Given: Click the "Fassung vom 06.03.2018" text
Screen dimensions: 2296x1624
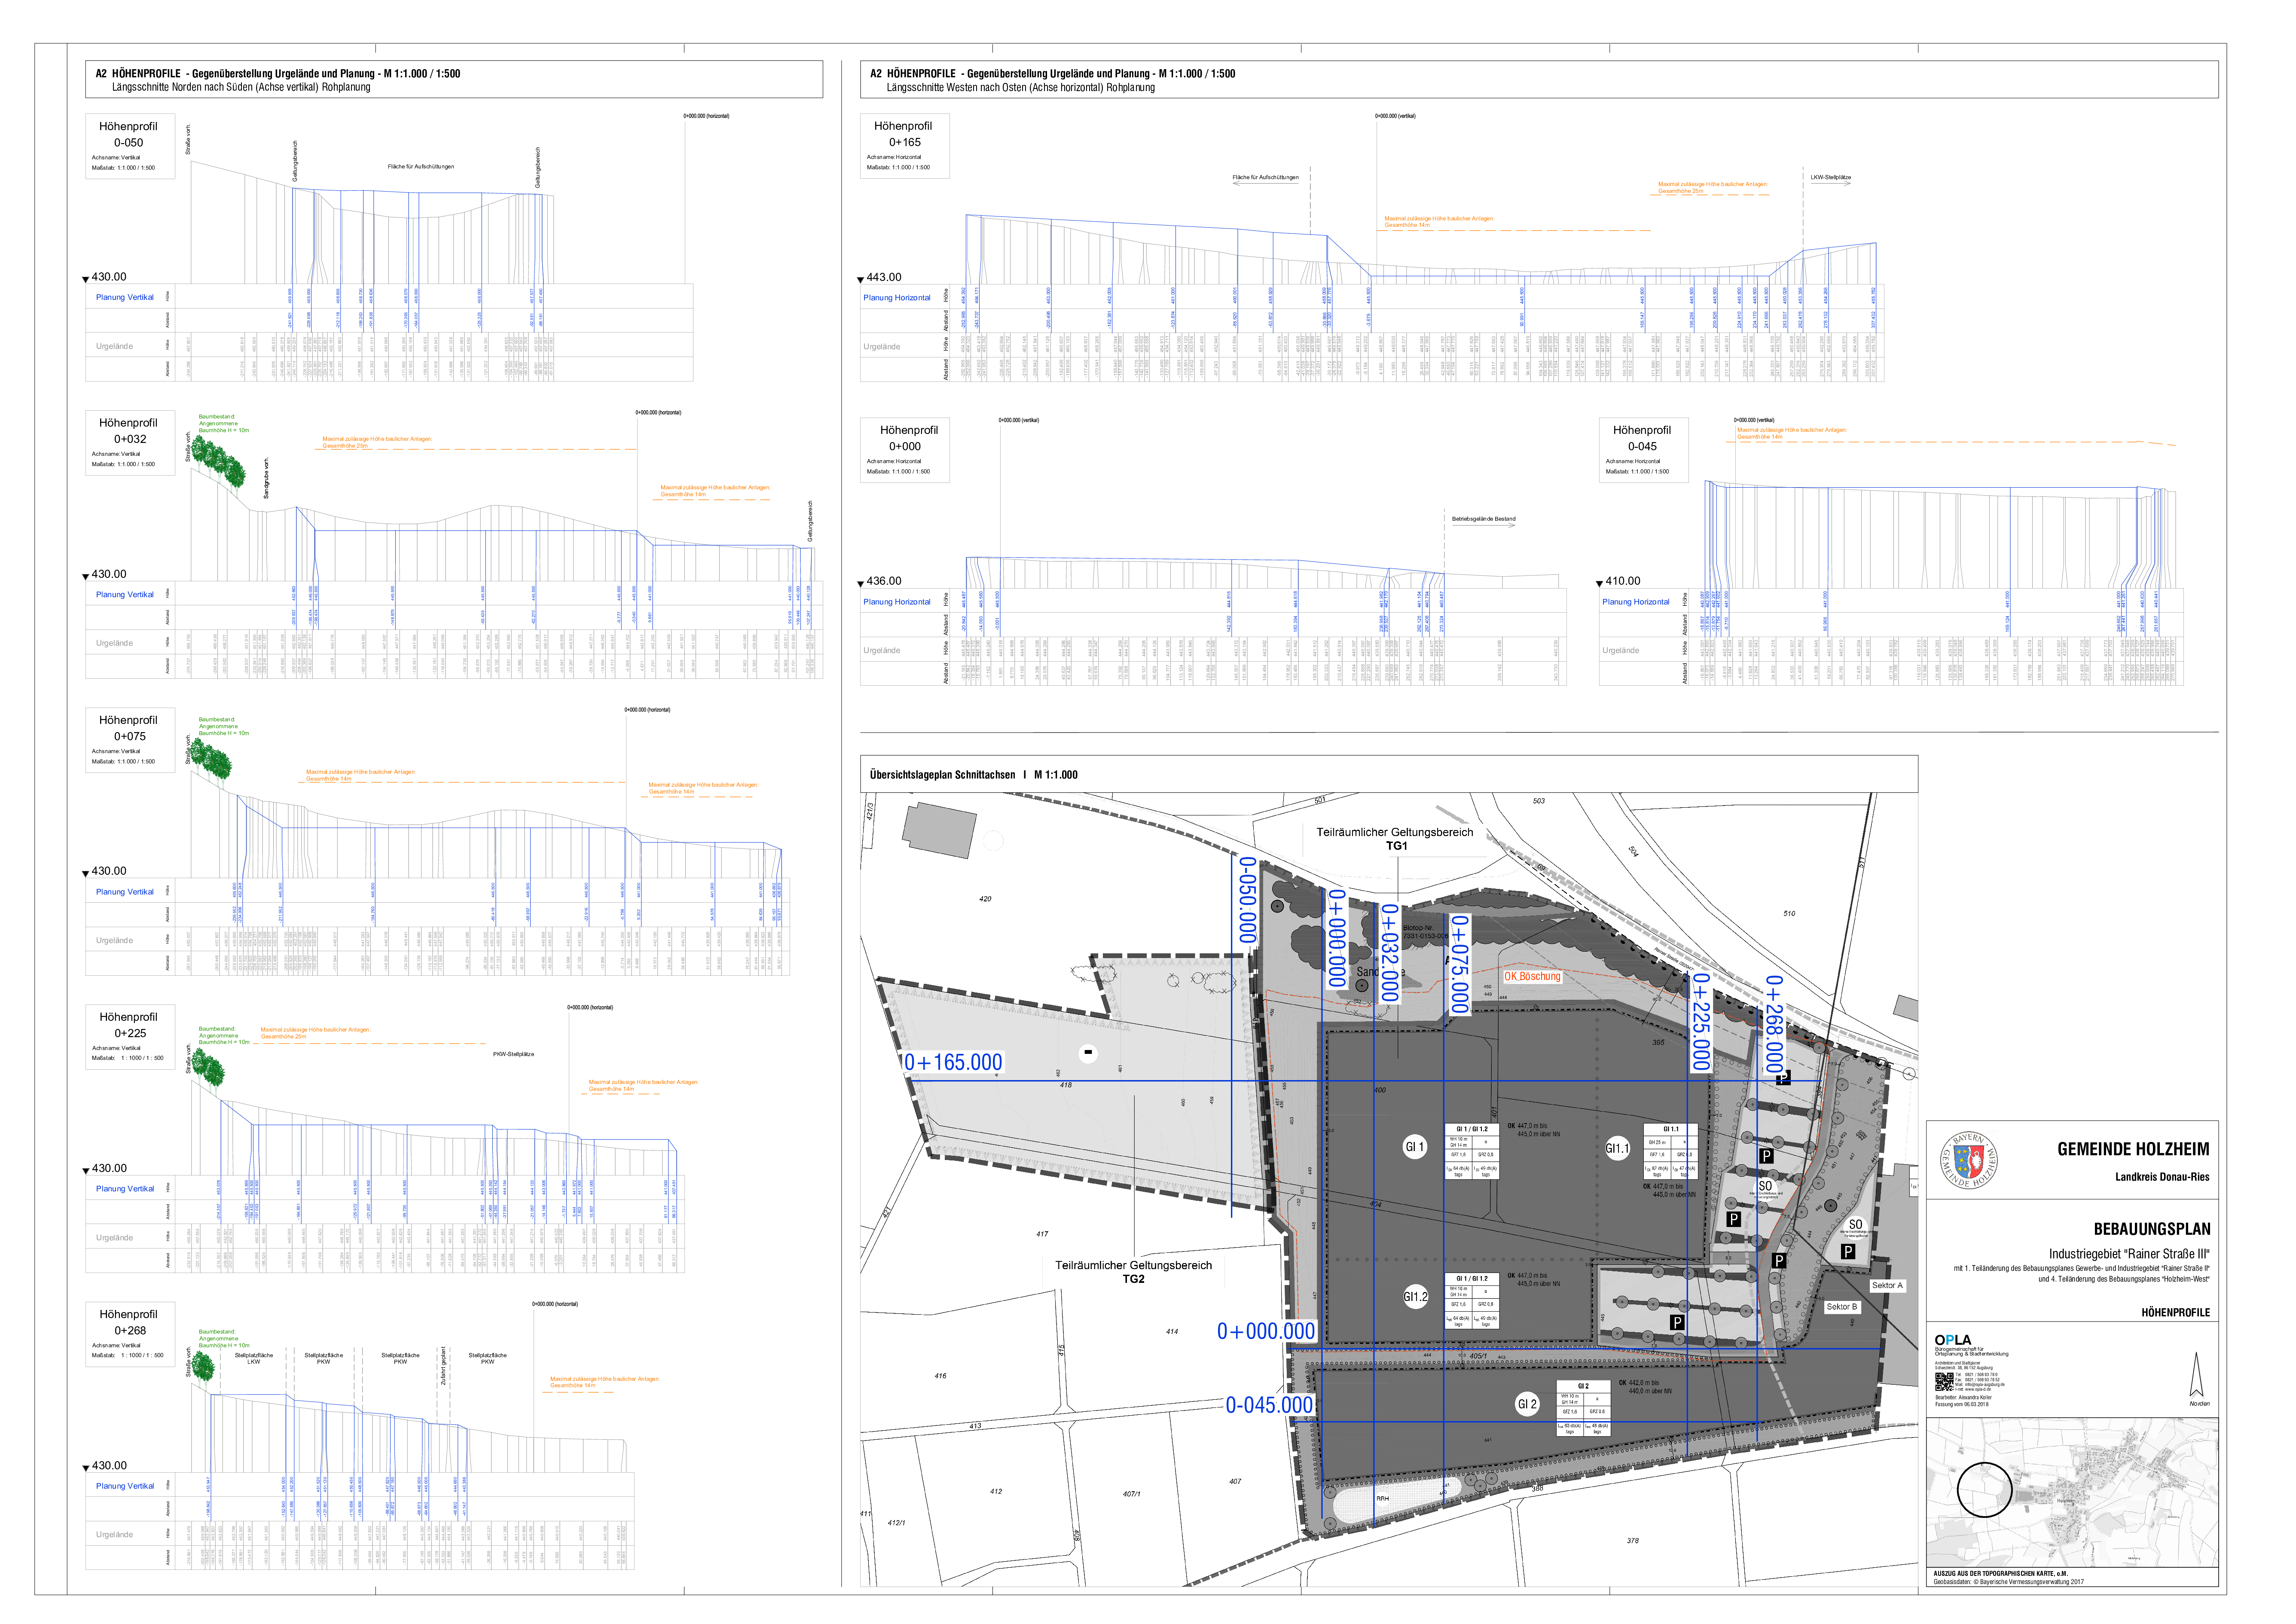Looking at the screenshot, I should [1962, 1404].
